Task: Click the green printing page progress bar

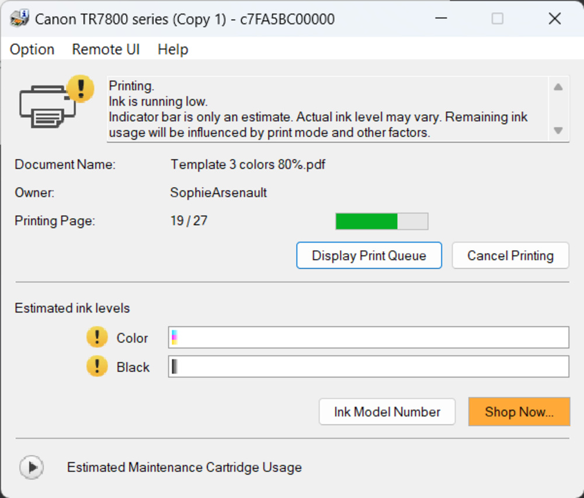Action: pos(381,222)
